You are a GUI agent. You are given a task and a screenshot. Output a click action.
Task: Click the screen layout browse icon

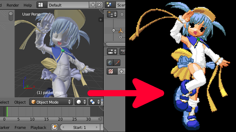tap(41, 5)
